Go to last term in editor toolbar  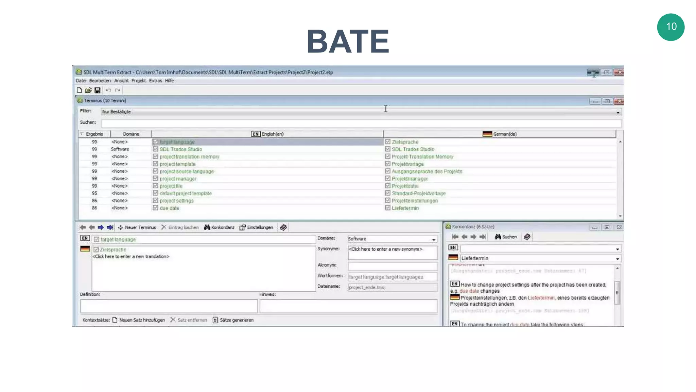110,227
